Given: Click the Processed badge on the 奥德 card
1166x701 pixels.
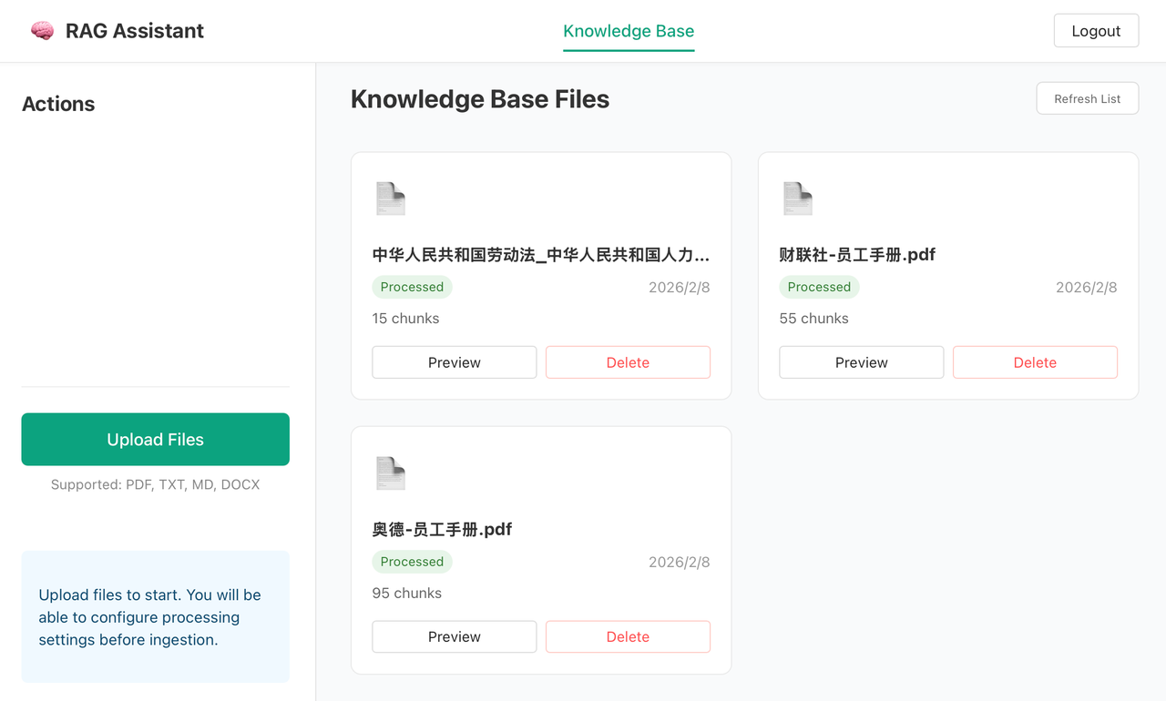Looking at the screenshot, I should [x=412, y=562].
